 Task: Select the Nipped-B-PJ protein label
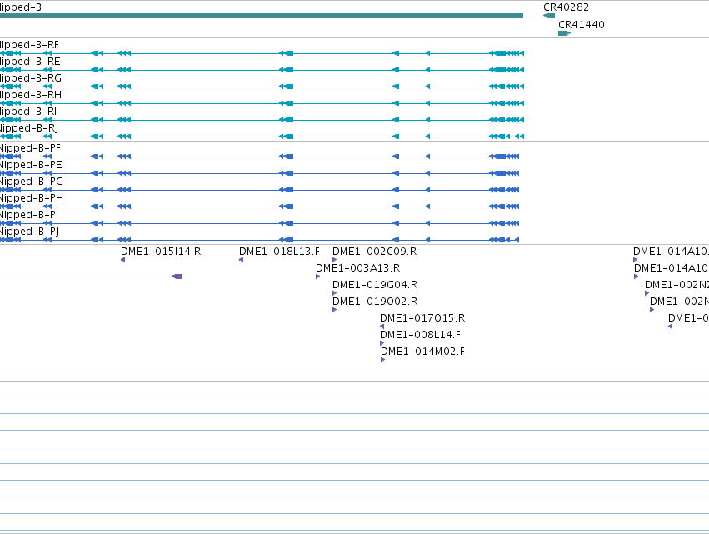coord(30,232)
